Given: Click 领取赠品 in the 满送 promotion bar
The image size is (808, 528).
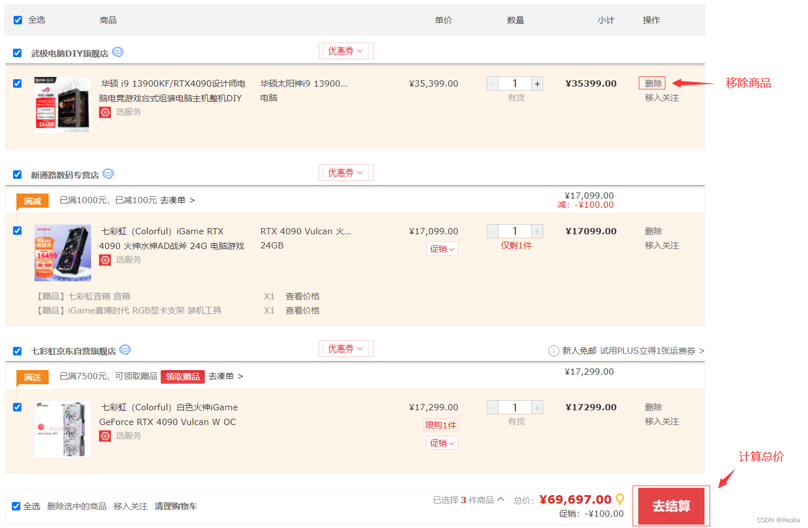Looking at the screenshot, I should click(182, 376).
